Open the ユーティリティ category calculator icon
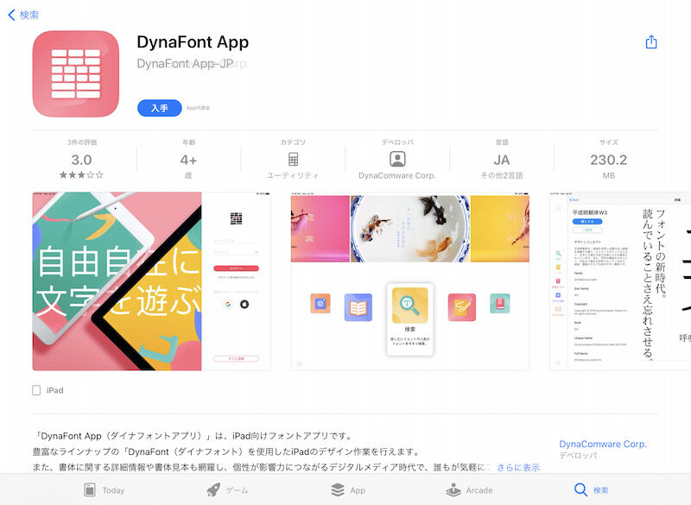This screenshot has height=505, width=691. [x=293, y=159]
